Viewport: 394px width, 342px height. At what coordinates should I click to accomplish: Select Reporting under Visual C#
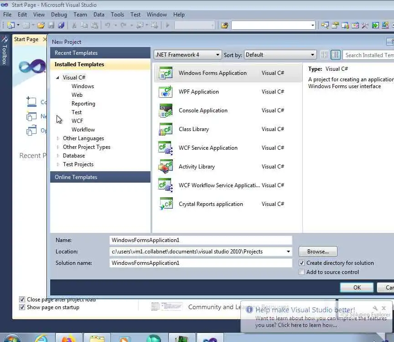(x=83, y=104)
